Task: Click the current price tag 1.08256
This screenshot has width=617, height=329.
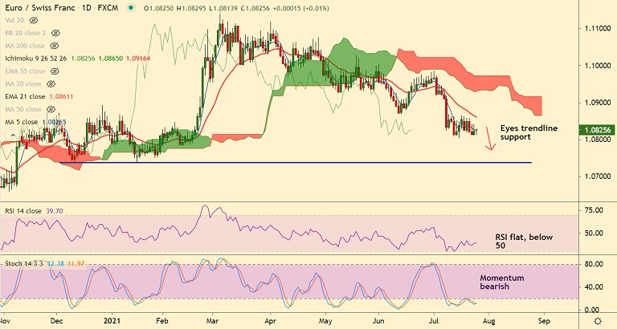Action: (x=597, y=130)
